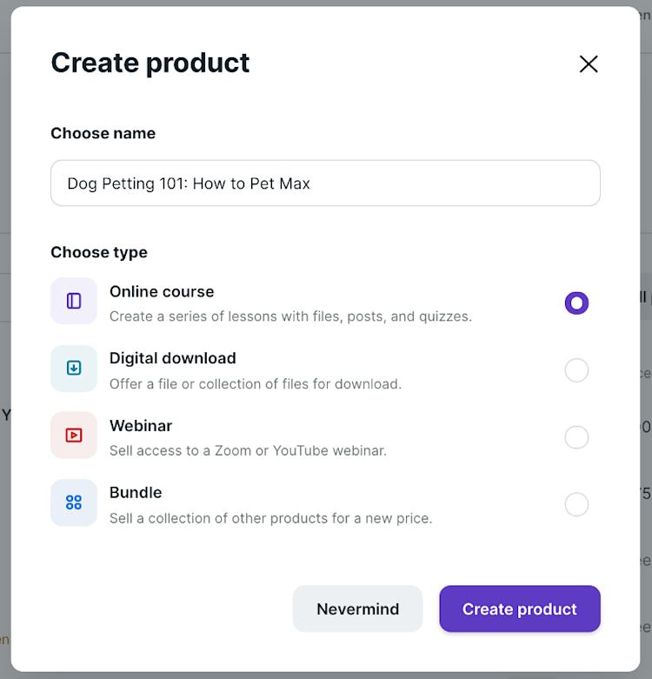This screenshot has width=652, height=679.
Task: Click the "Offer a file" download description
Action: (256, 383)
